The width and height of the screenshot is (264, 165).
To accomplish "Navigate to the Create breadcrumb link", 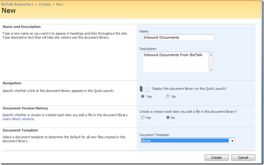I will 45,4.
